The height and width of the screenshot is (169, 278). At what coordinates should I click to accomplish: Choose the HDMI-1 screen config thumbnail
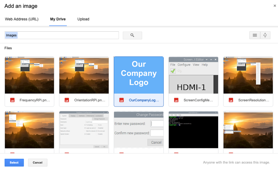[x=193, y=75]
